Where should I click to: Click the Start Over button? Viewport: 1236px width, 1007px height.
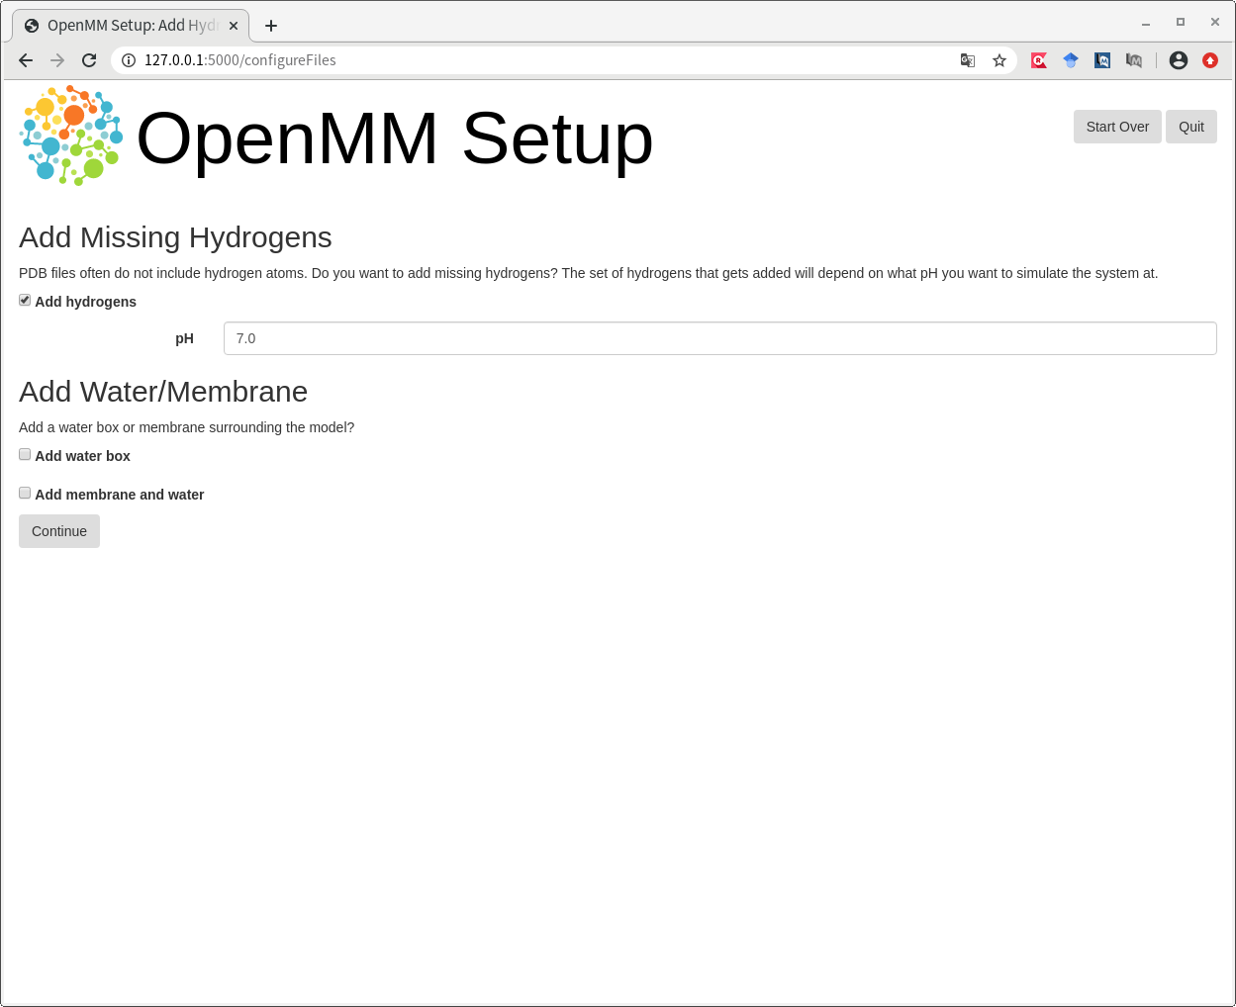pyautogui.click(x=1117, y=127)
